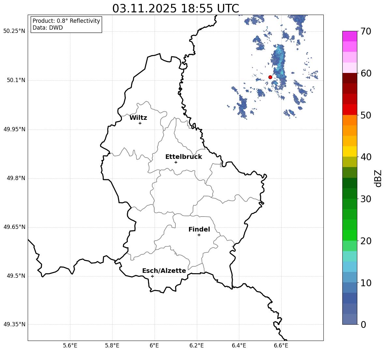Viewport: 386px width, 352px height.
Task: Click the Findel station cross marker
Action: coord(199,235)
